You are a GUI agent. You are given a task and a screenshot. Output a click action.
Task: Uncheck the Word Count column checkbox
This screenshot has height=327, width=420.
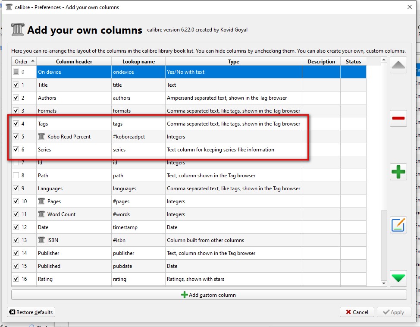click(x=16, y=214)
